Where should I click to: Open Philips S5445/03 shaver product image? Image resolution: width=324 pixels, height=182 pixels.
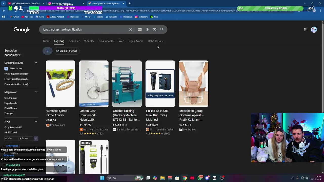[160, 84]
